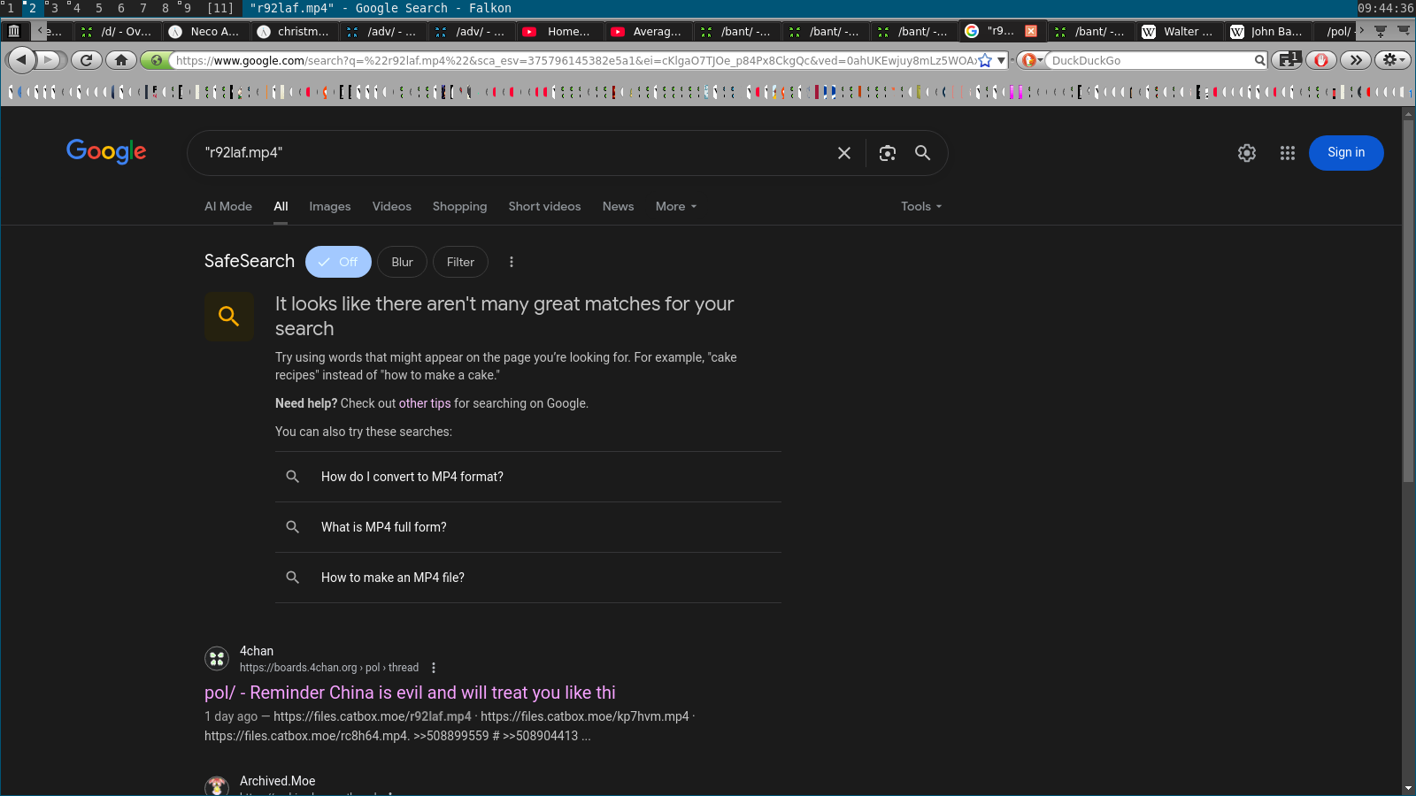This screenshot has width=1416, height=796.
Task: Close the active Google search tab
Action: click(1031, 31)
